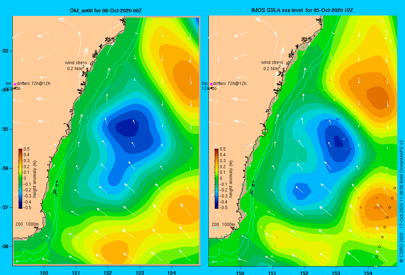405x275 pixels.
Task: Click the right map title "IMOS GSLA sea level"
Action: 278,10
